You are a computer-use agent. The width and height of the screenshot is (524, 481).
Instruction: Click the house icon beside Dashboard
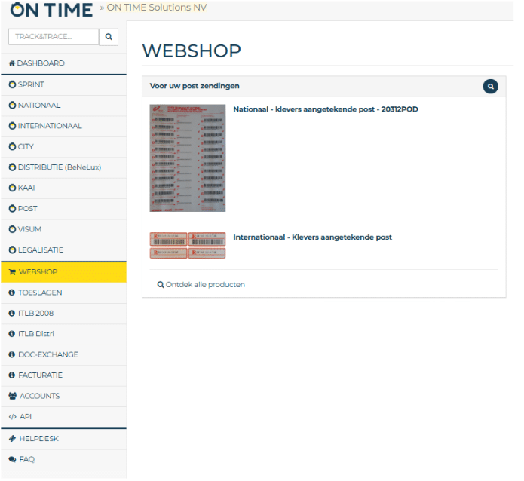pyautogui.click(x=12, y=64)
